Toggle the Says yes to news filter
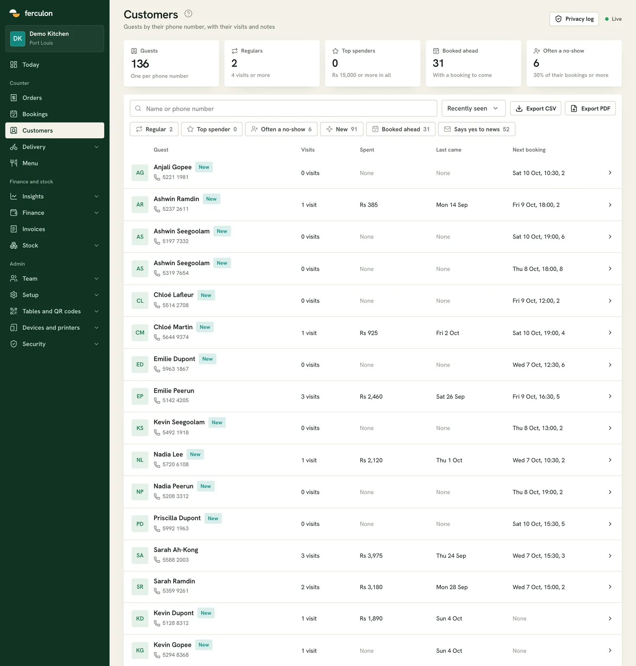 coord(477,129)
